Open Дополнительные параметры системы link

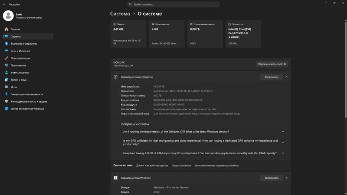point(217,166)
